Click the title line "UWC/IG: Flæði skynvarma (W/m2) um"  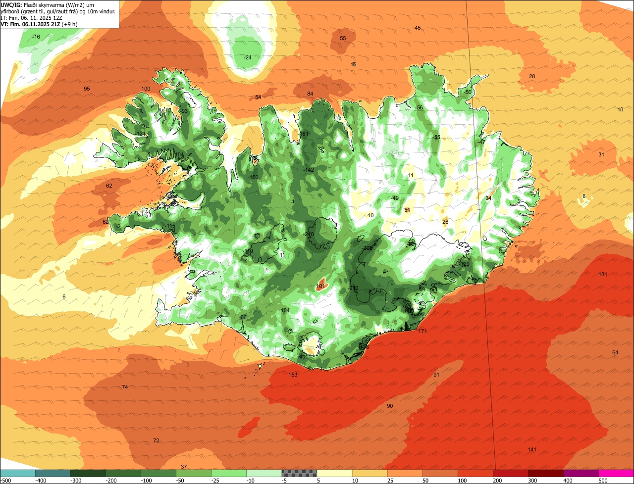point(48,4)
